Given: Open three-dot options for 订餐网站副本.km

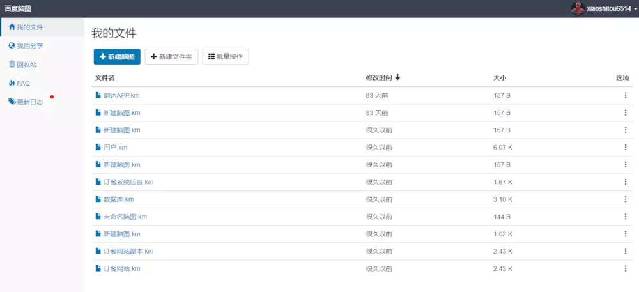Looking at the screenshot, I should click(x=626, y=251).
